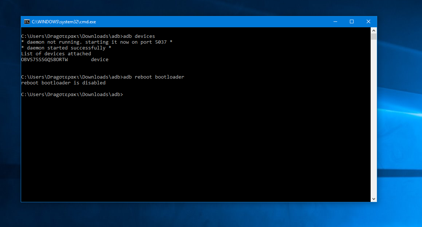Open the cmd.exe system menu icon
The width and height of the screenshot is (422, 227).
(27, 22)
